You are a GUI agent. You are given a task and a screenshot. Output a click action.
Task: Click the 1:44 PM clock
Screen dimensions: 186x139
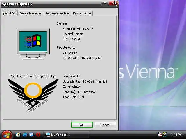[x=176, y=135]
